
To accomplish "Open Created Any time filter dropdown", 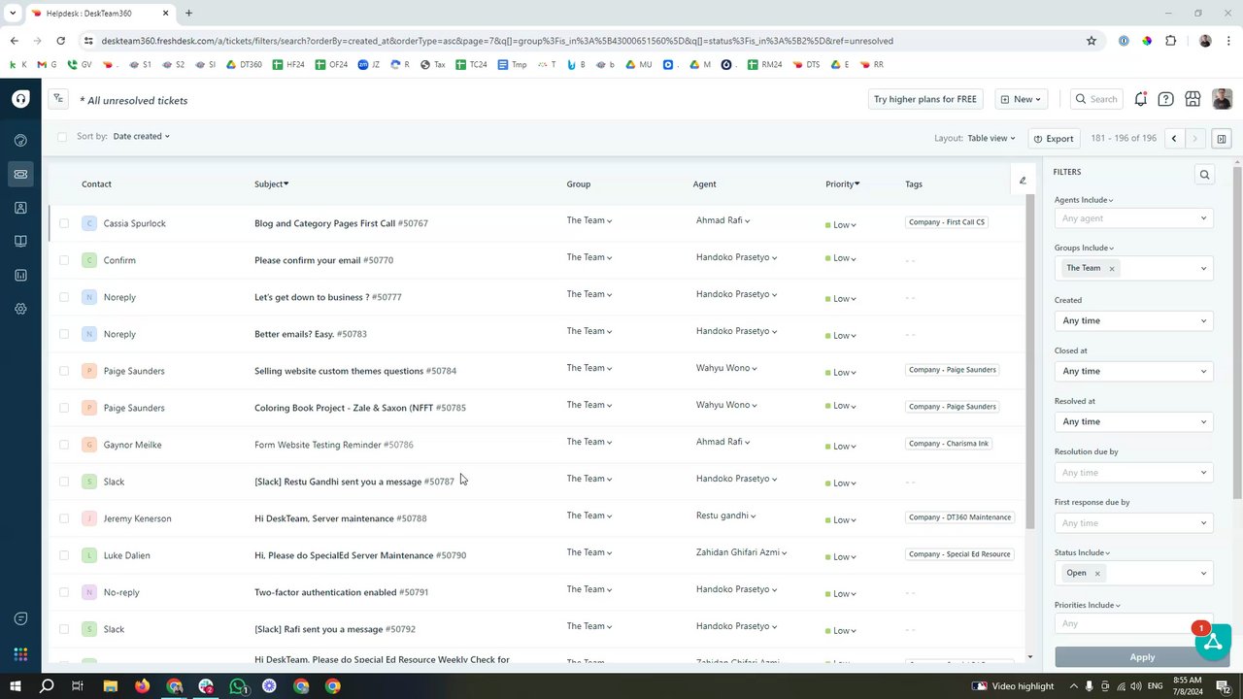I will (x=1133, y=320).
